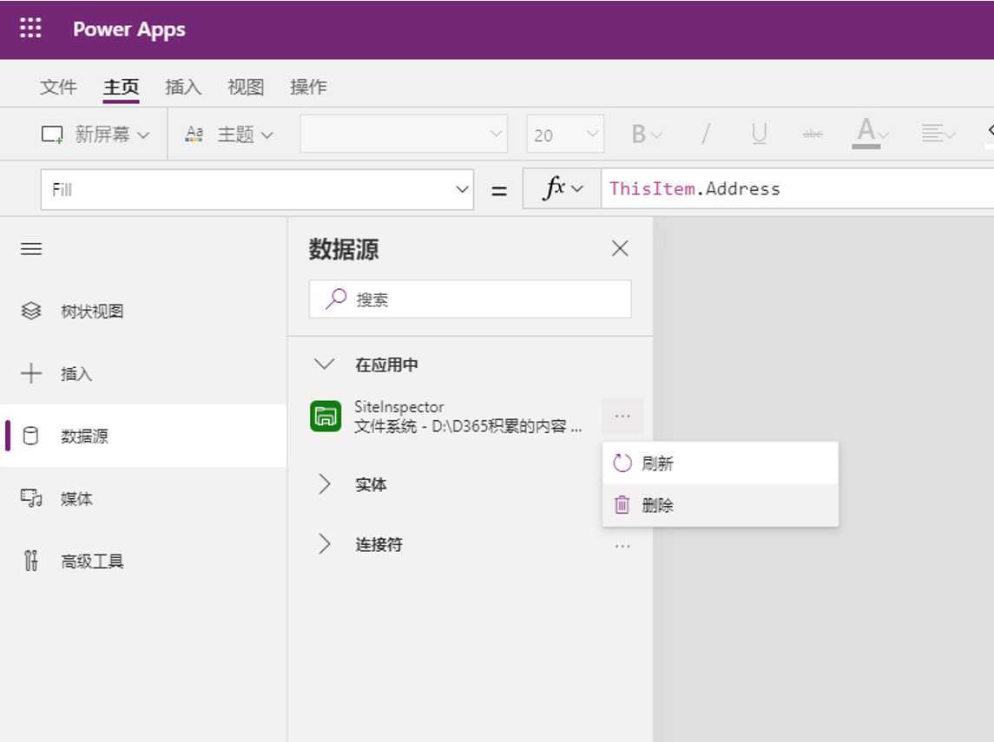Open the 插入 ribbon tab

tap(183, 86)
